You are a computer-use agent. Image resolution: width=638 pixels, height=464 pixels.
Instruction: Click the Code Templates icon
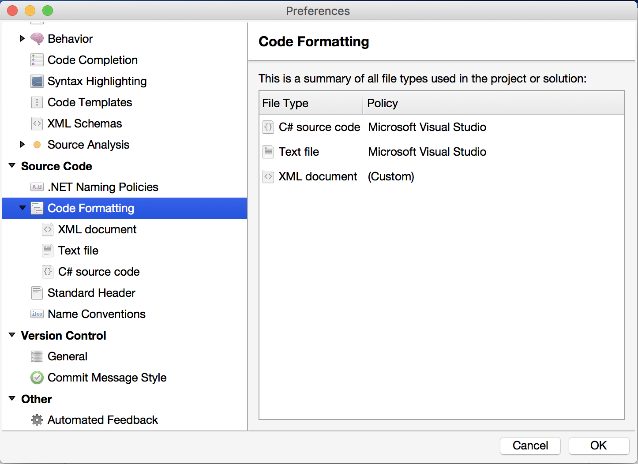tap(37, 102)
